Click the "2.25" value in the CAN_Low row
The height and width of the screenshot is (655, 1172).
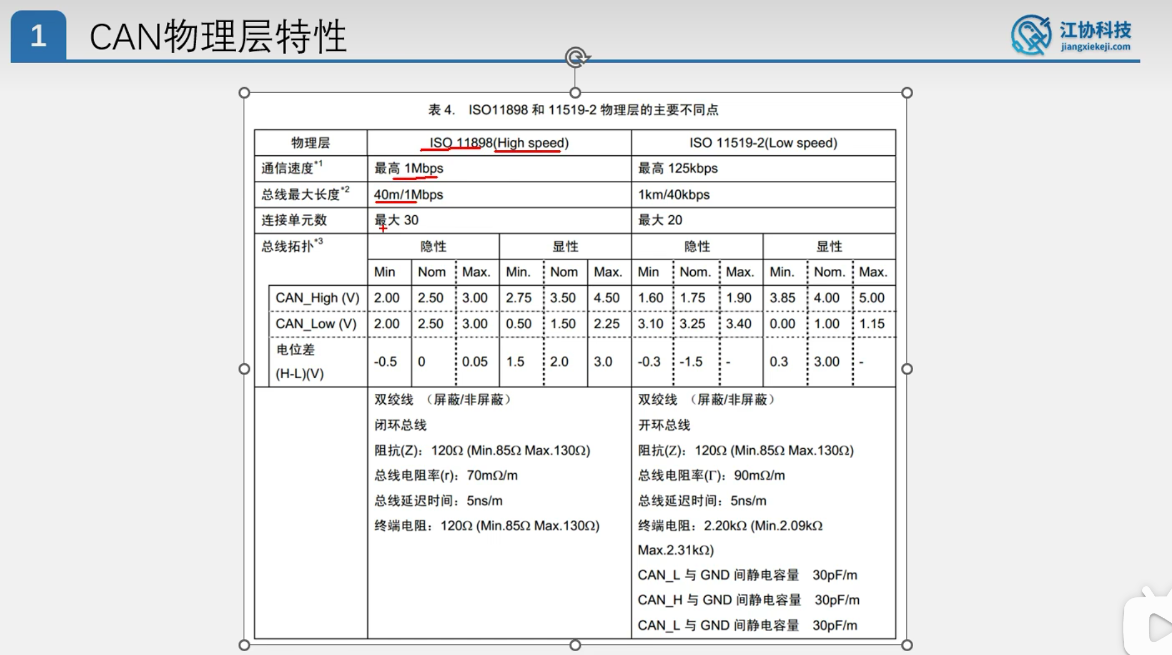(607, 324)
